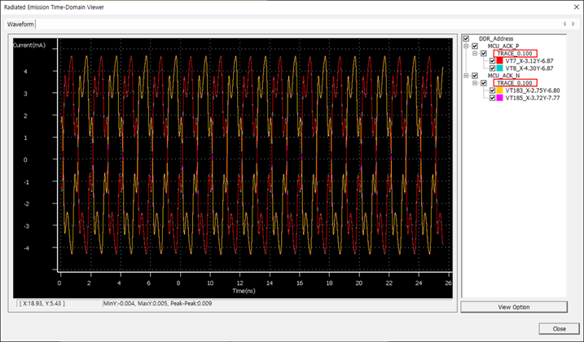Screen dimensions: 584x342
Task: Select the VT183_X-2.75Y-6.80 tree item label
Action: (x=533, y=90)
